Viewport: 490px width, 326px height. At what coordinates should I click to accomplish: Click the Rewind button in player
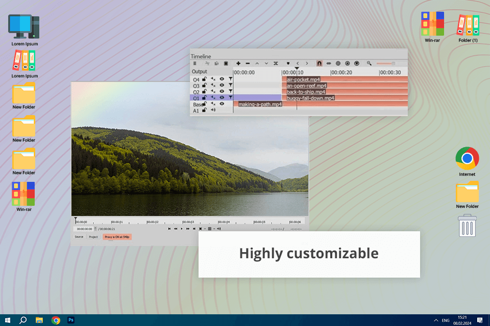point(176,229)
